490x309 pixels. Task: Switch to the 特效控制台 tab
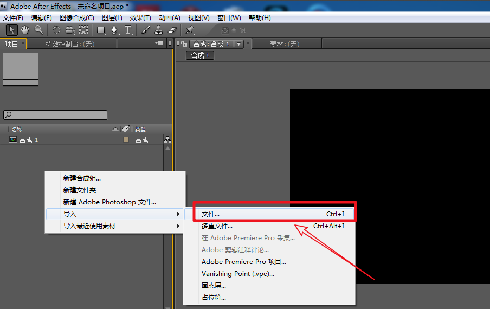tap(70, 44)
